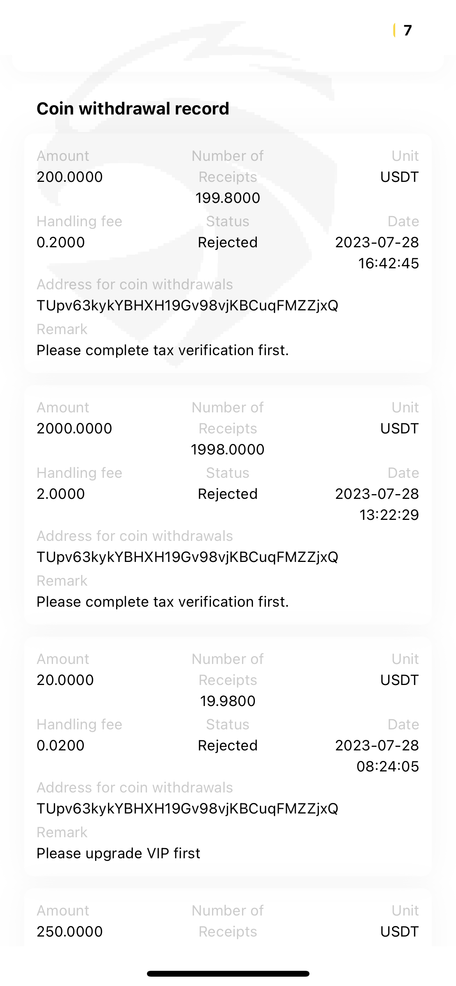Open tax verification remark on 16:42:45 record
The image size is (456, 986).
click(163, 350)
